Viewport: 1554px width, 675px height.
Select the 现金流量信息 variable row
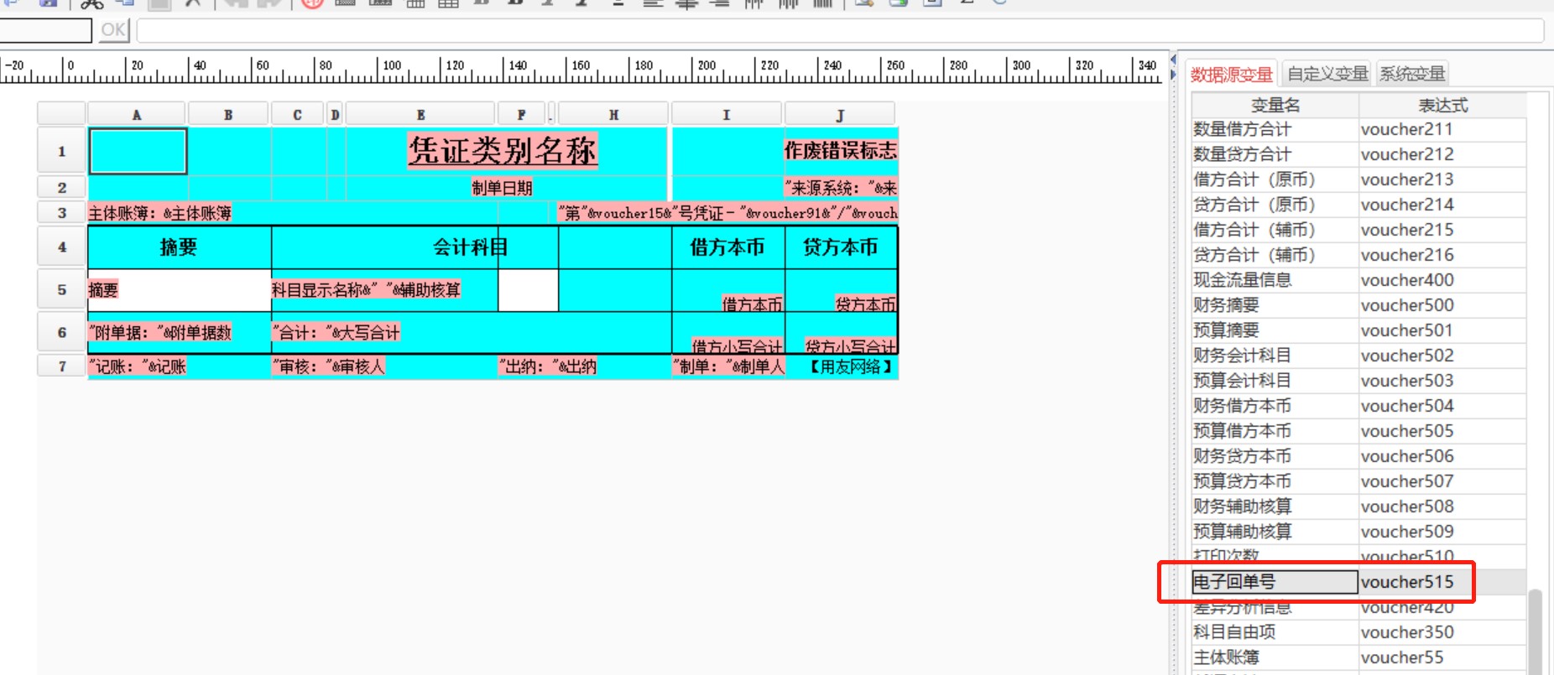1358,280
